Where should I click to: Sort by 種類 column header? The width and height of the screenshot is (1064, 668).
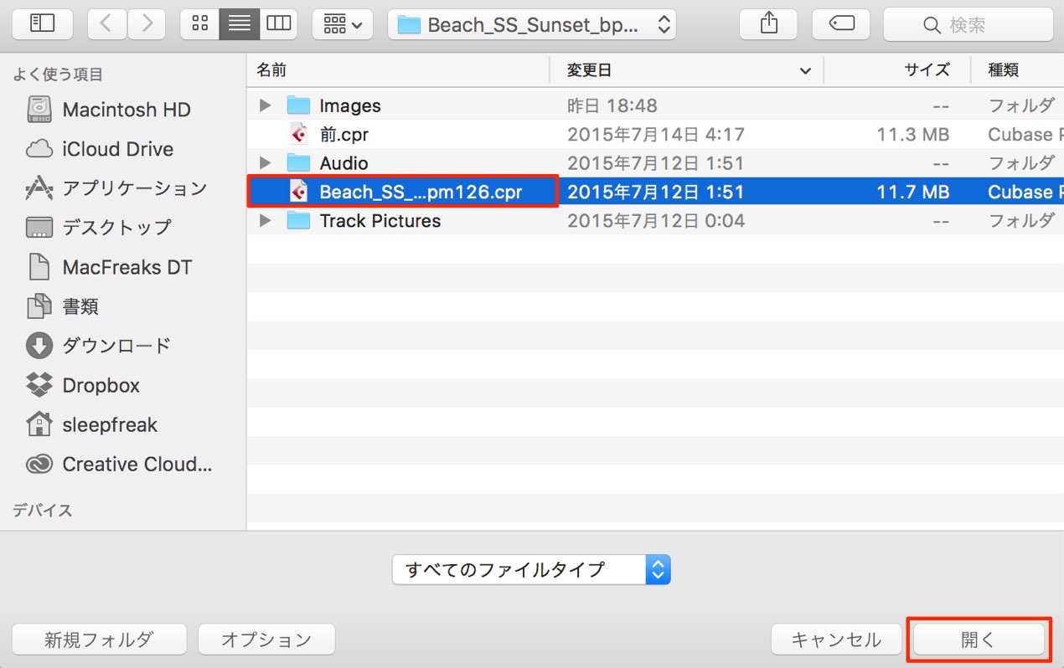tap(1004, 70)
